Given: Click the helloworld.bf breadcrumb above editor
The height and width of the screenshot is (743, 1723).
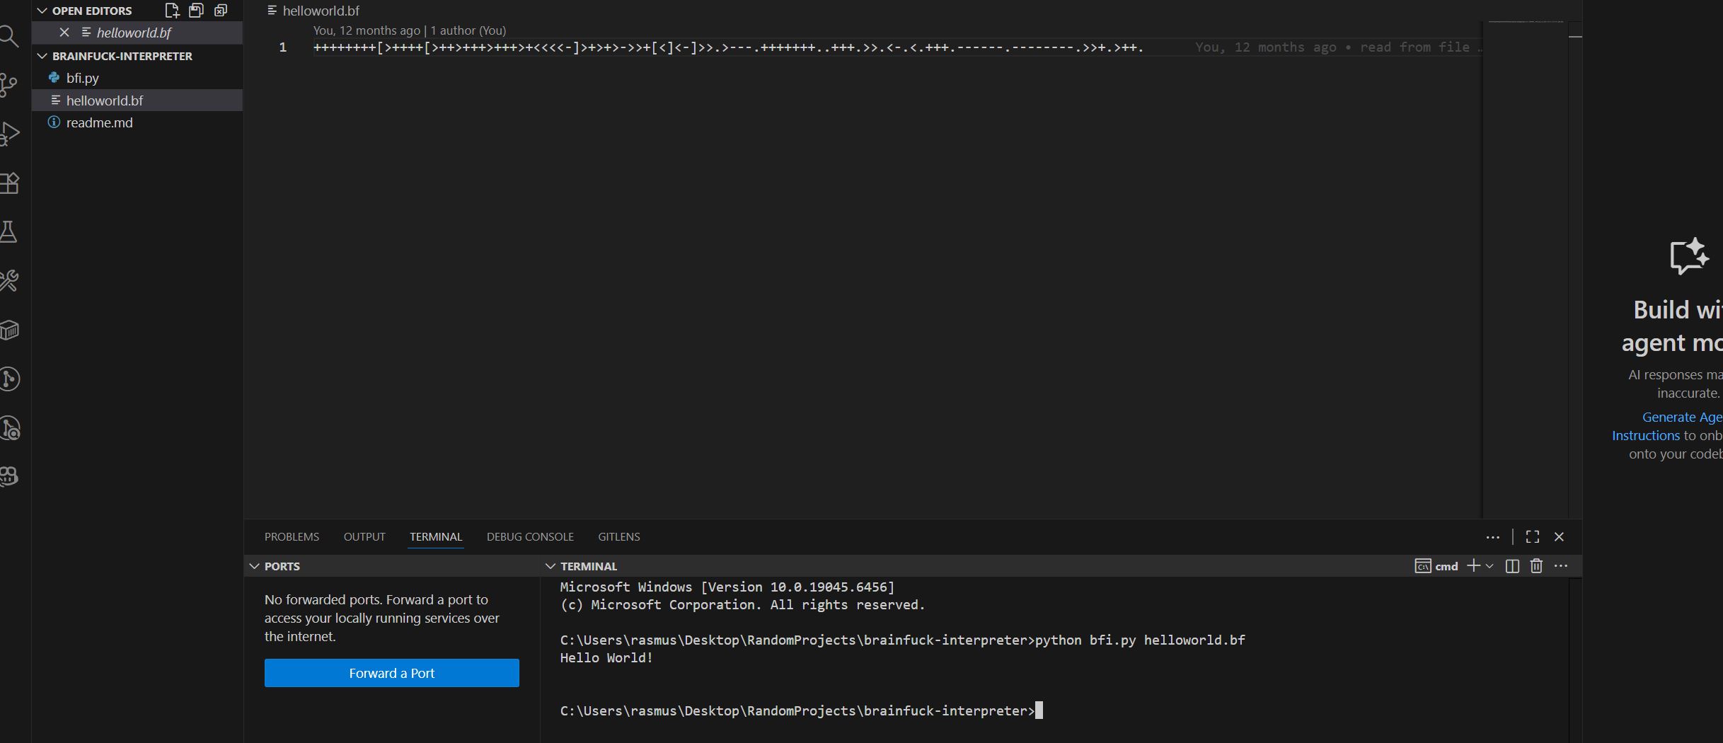Looking at the screenshot, I should [321, 11].
